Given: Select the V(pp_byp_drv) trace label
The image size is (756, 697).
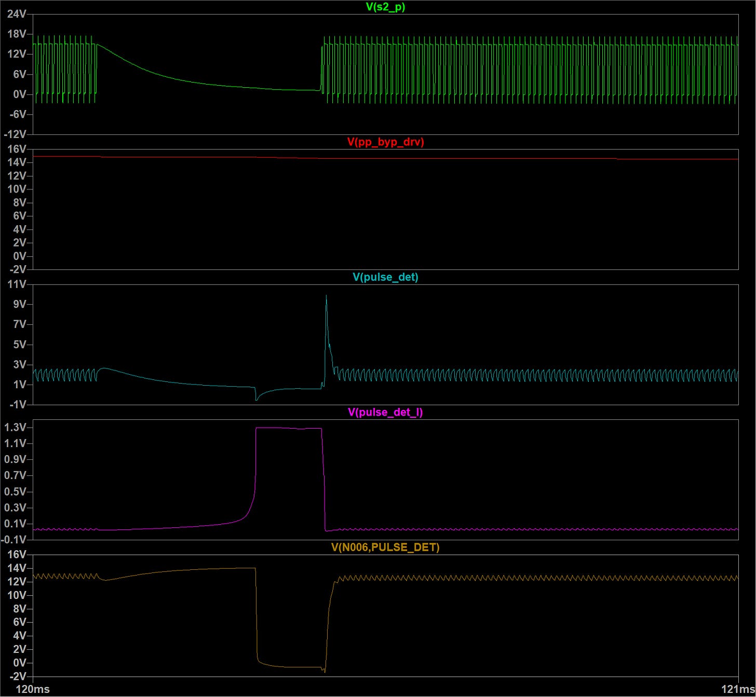Looking at the screenshot, I should [385, 142].
